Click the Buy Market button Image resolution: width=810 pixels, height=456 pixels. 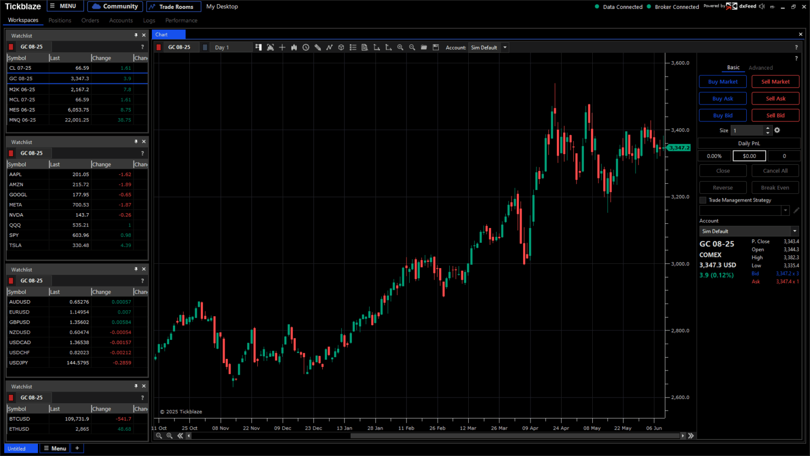pos(722,82)
